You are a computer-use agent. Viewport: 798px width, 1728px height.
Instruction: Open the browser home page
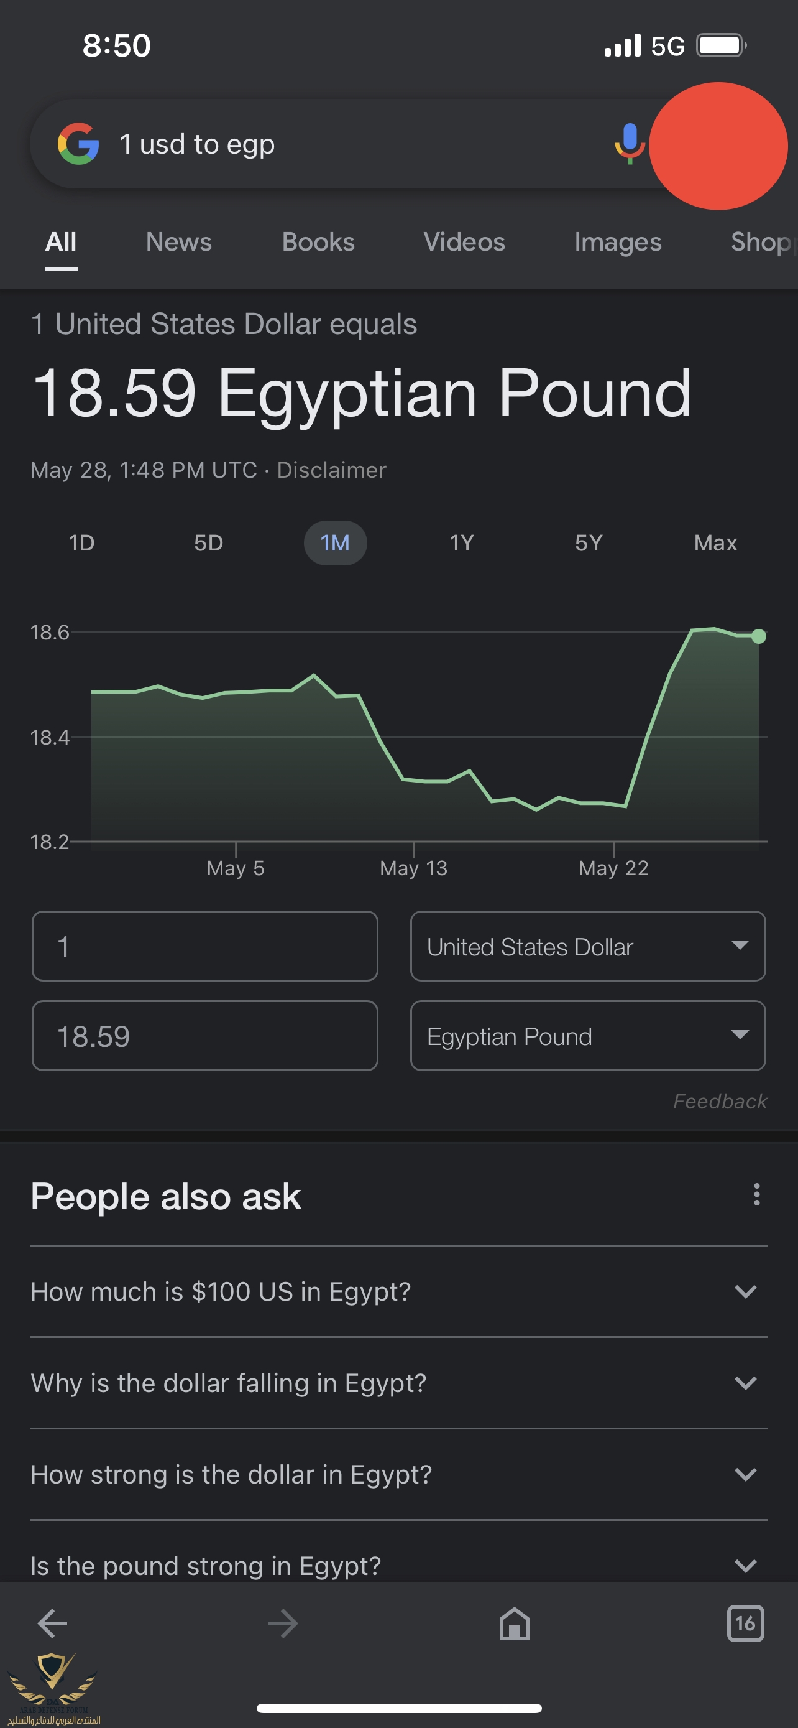coord(514,1623)
